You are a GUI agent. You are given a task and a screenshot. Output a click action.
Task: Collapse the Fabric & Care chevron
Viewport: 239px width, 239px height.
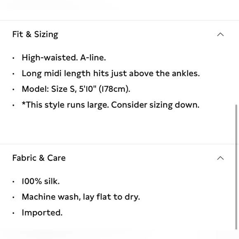[220, 158]
